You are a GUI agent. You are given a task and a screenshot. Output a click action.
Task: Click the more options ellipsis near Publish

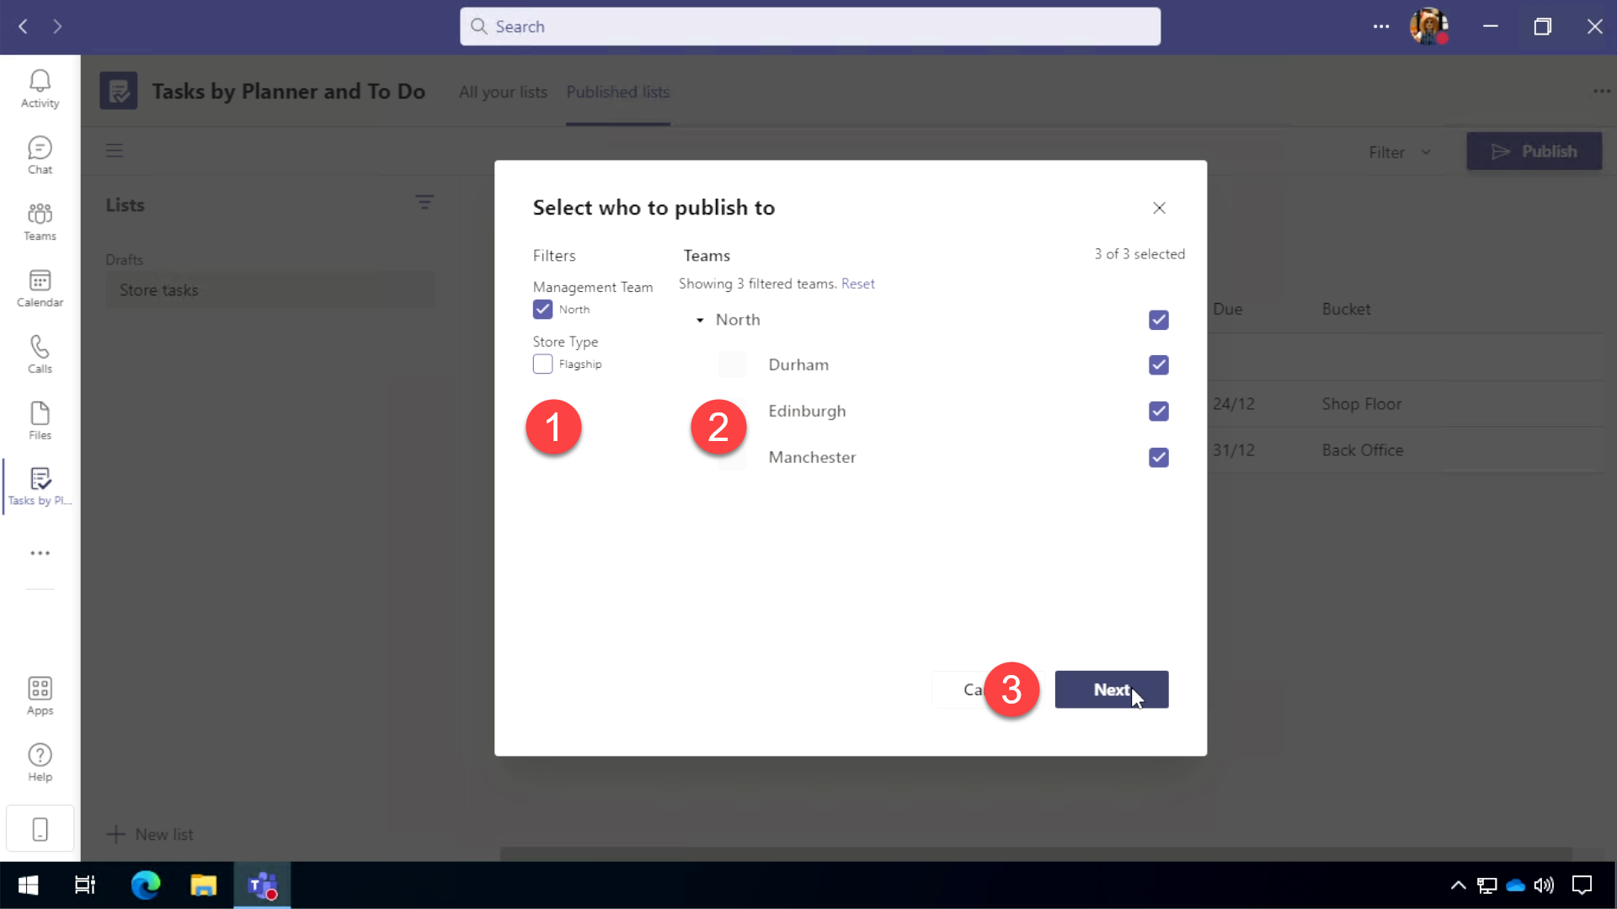pyautogui.click(x=1604, y=91)
